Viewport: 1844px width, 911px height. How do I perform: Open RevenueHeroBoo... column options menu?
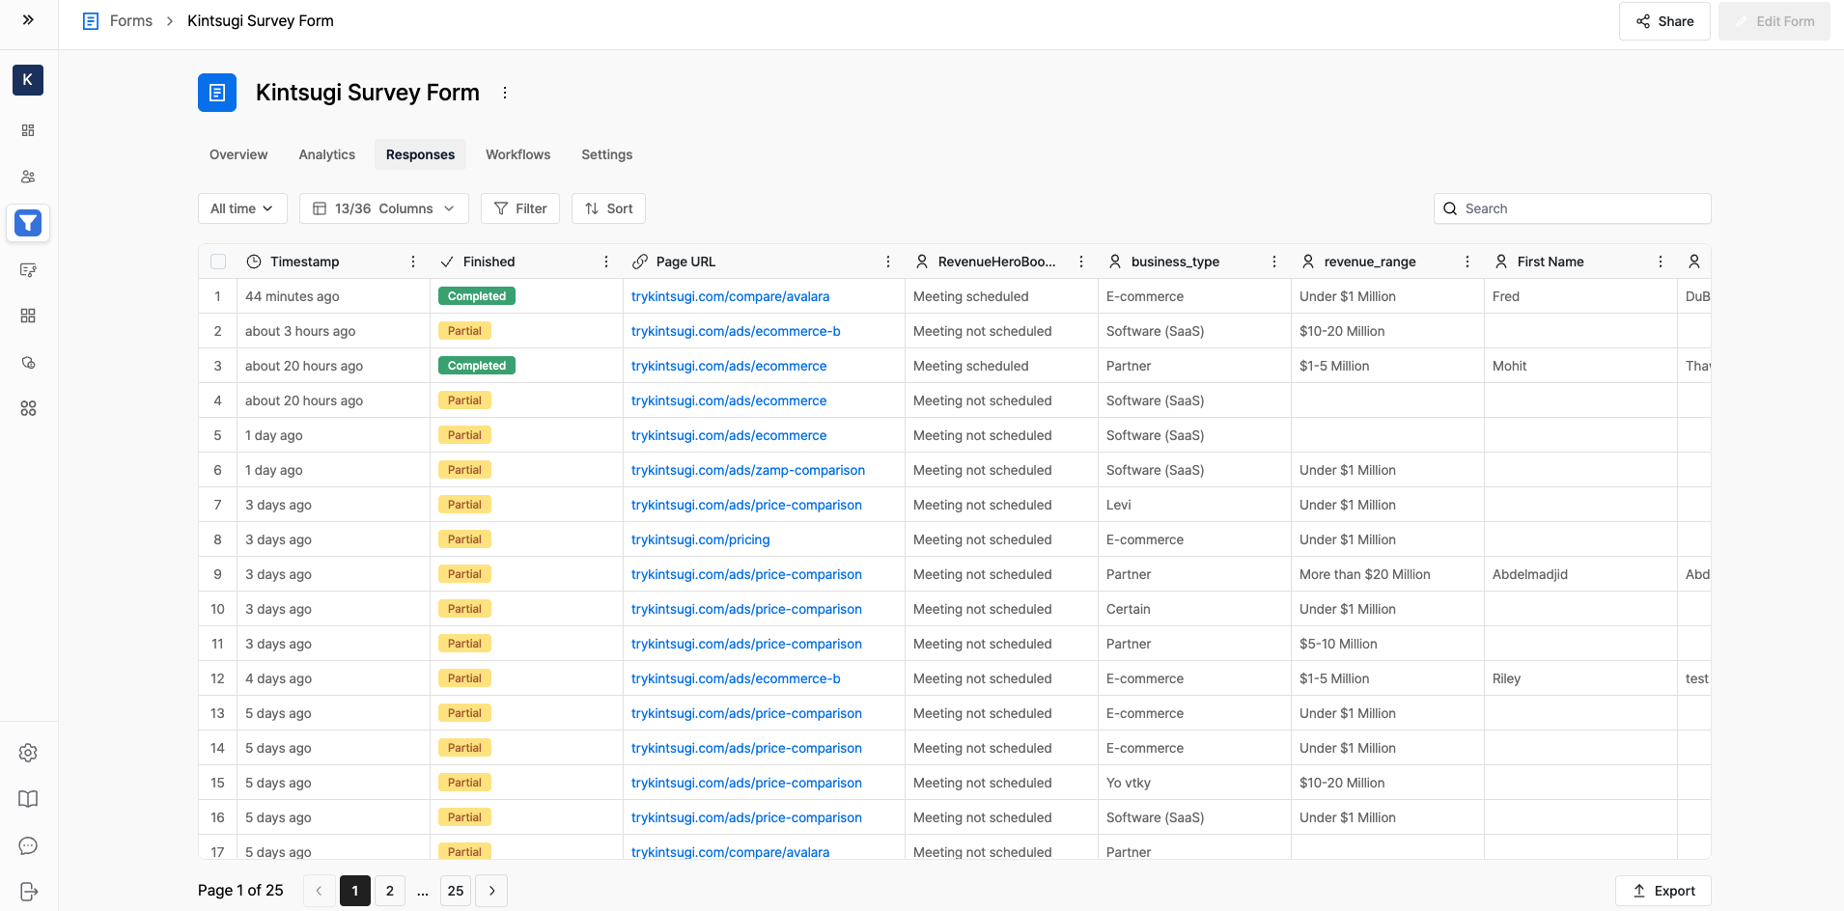coord(1081,262)
